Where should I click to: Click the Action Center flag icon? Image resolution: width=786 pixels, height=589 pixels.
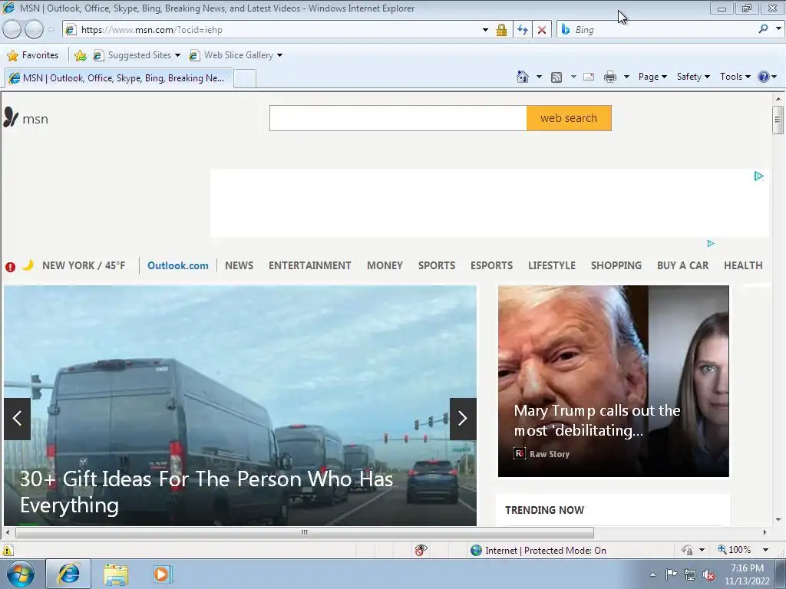click(671, 574)
